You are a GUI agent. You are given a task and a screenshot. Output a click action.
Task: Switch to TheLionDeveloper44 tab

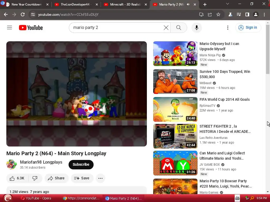click(76, 4)
